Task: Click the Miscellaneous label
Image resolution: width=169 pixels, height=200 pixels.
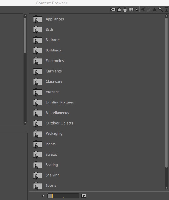Action: click(x=57, y=113)
